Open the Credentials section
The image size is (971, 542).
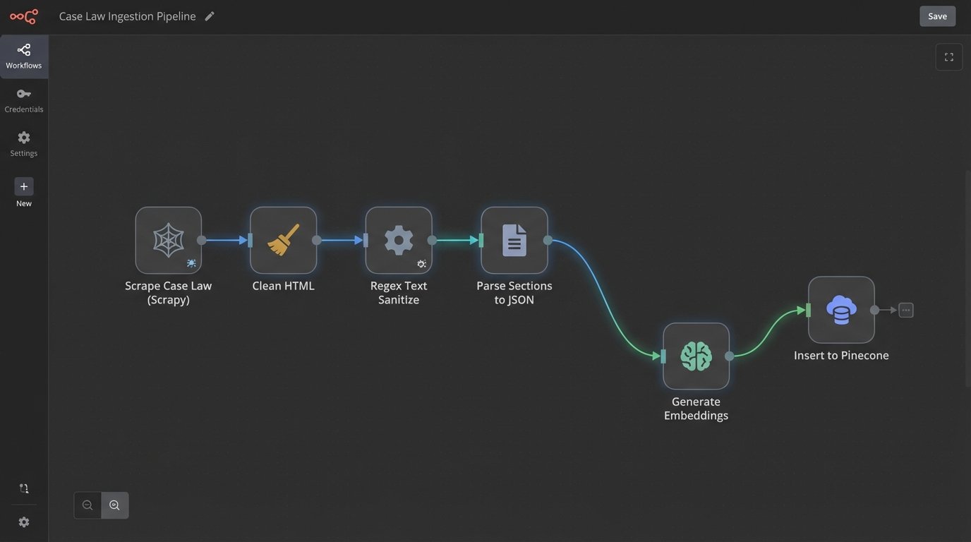click(23, 99)
